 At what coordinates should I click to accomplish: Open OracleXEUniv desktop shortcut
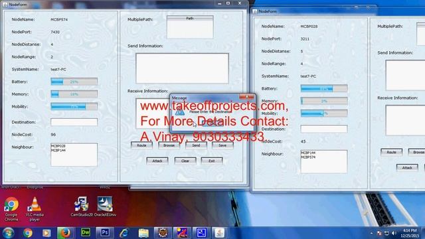click(105, 206)
